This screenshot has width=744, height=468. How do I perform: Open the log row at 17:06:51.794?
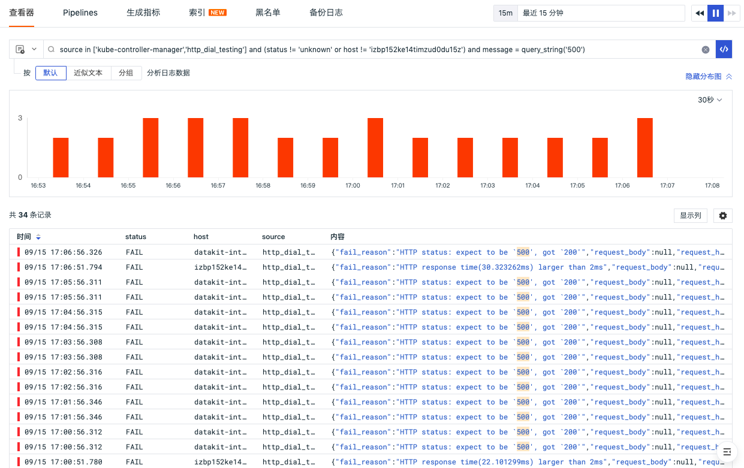pyautogui.click(x=371, y=267)
